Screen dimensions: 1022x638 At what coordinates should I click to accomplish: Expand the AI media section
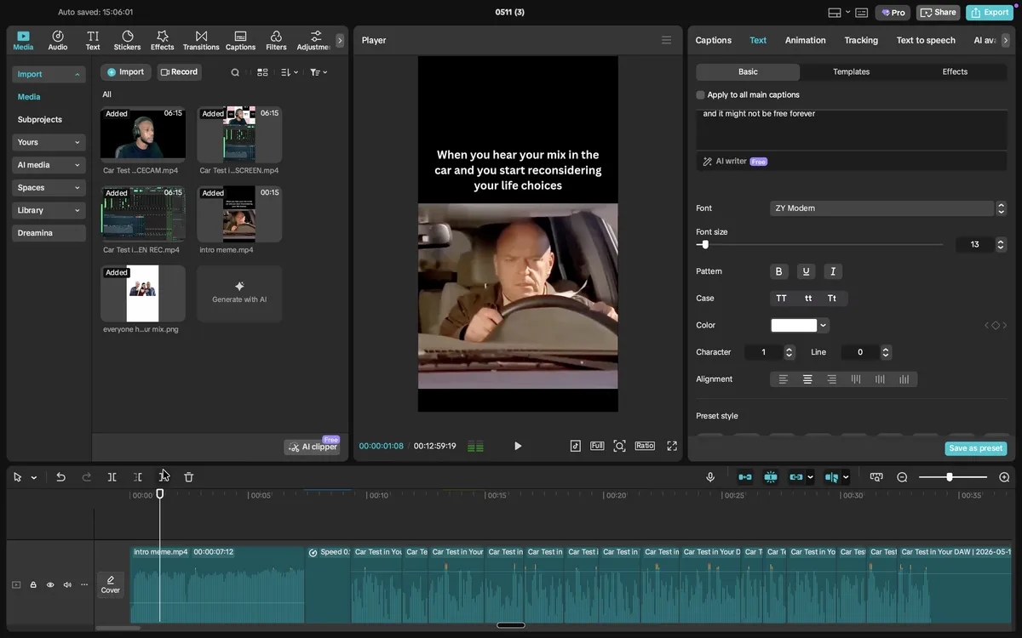tap(49, 165)
